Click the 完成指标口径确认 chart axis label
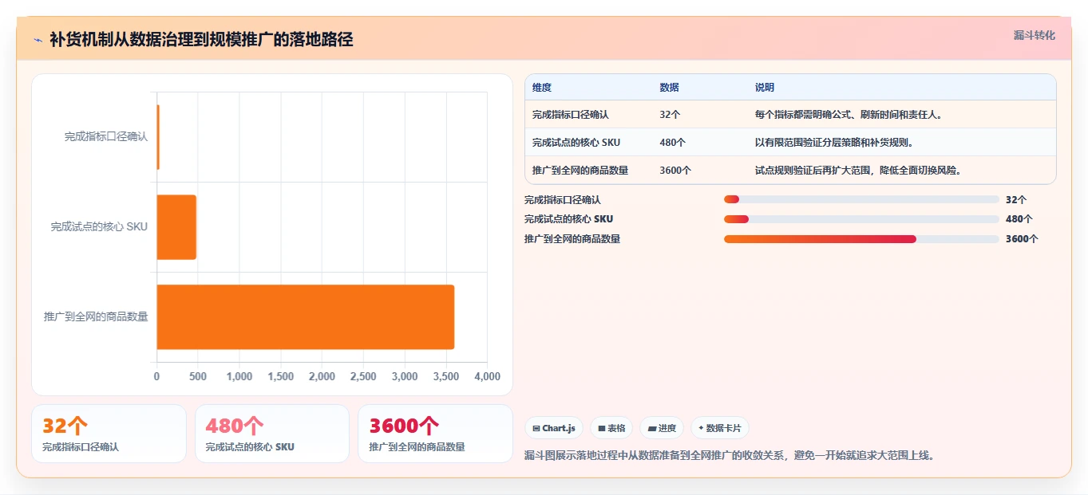 coord(106,137)
